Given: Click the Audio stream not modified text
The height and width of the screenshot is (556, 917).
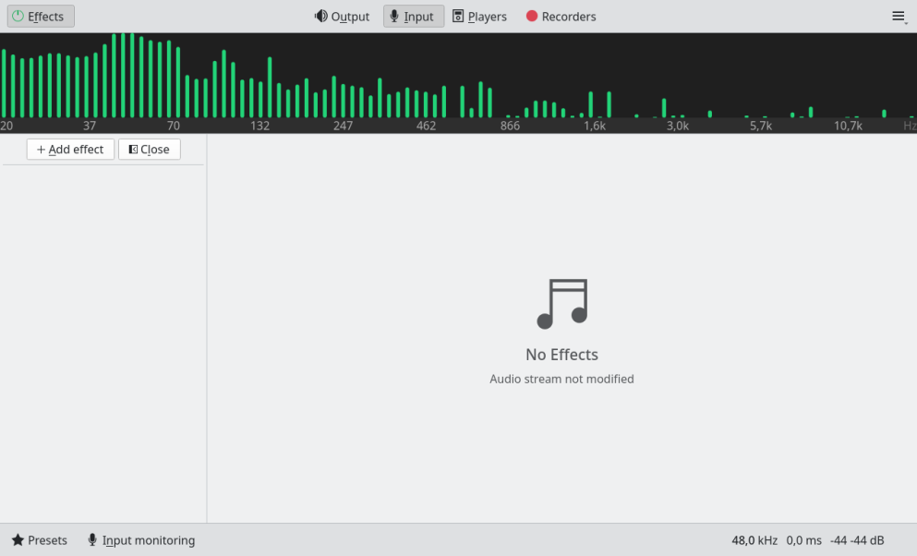Looking at the screenshot, I should click(562, 379).
